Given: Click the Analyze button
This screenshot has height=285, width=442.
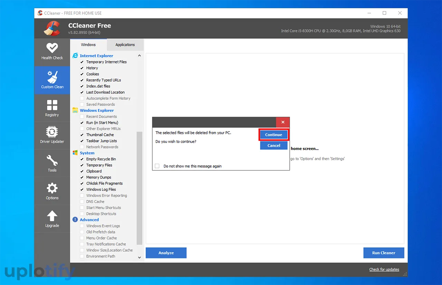Looking at the screenshot, I should coord(166,253).
